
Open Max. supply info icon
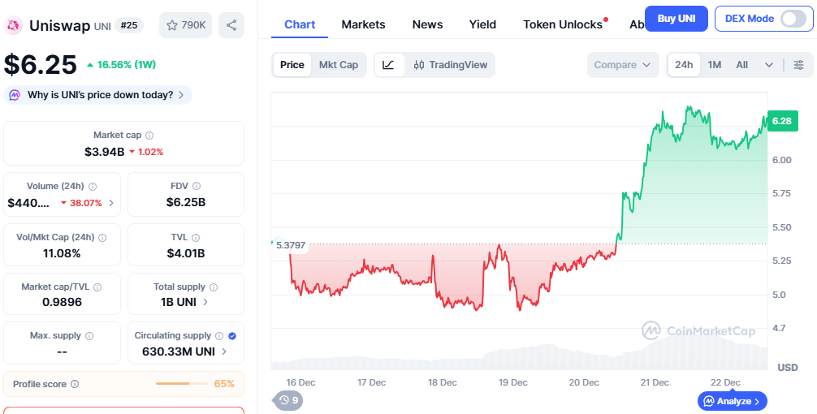89,336
